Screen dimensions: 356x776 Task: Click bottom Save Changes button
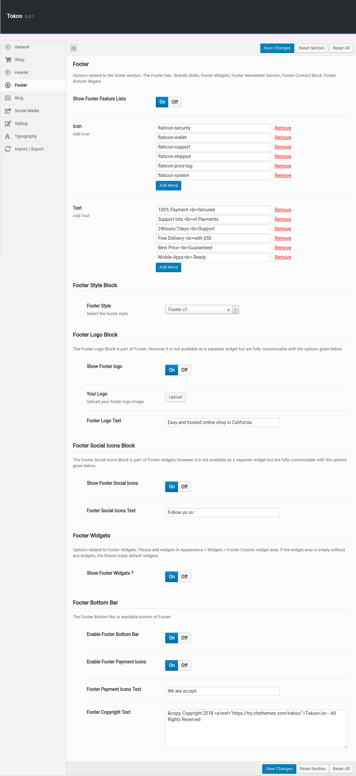click(x=279, y=769)
